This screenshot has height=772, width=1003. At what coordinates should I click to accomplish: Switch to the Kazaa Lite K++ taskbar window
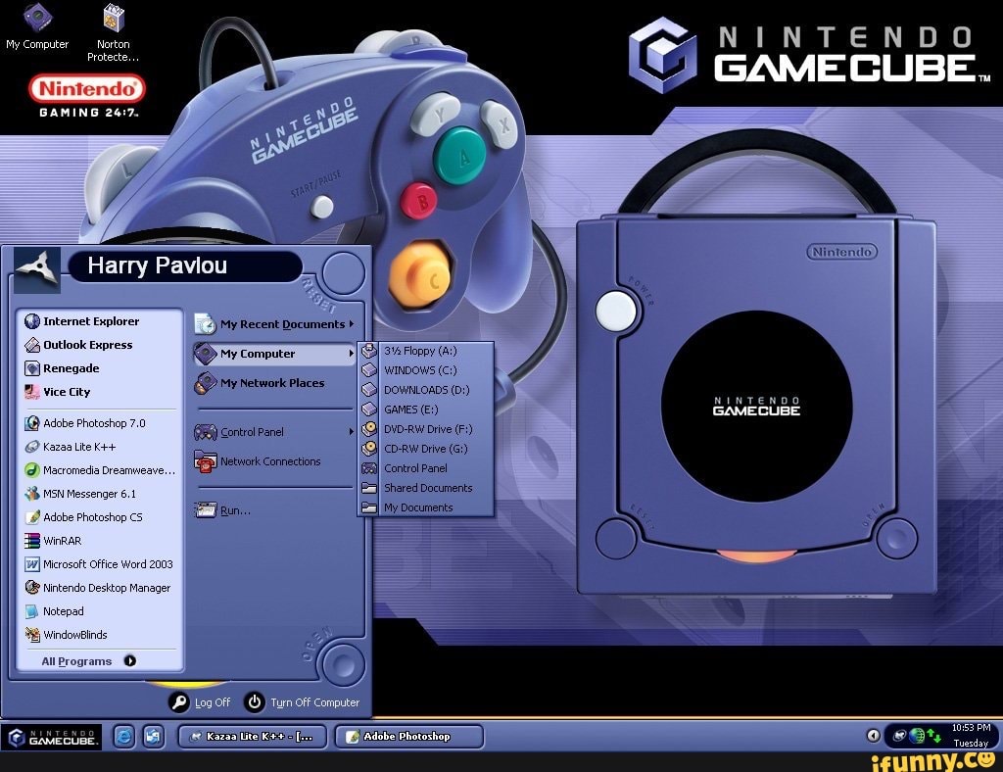click(x=252, y=736)
